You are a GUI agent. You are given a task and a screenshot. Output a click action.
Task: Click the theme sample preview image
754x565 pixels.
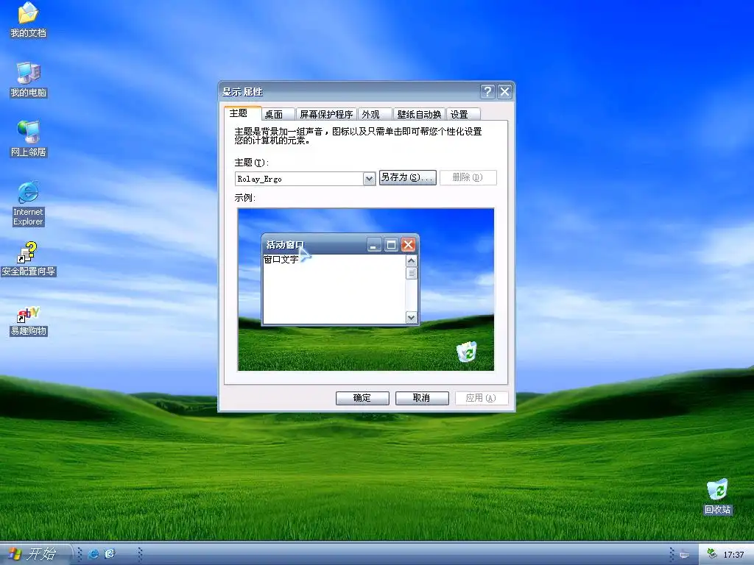click(366, 289)
